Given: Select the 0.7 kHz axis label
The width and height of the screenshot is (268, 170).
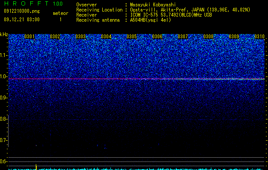Looking at the screenshot, I should [4, 140].
